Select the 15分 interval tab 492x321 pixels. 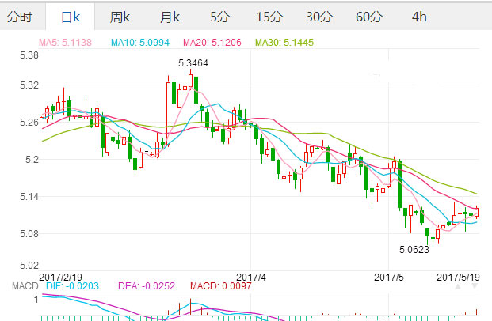click(x=269, y=17)
